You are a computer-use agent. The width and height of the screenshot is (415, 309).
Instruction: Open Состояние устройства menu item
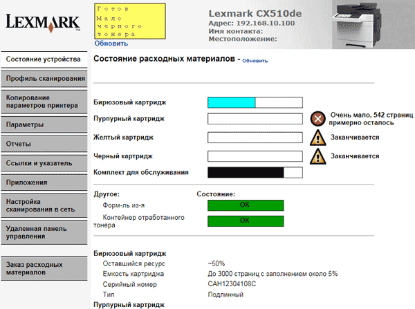click(x=44, y=59)
